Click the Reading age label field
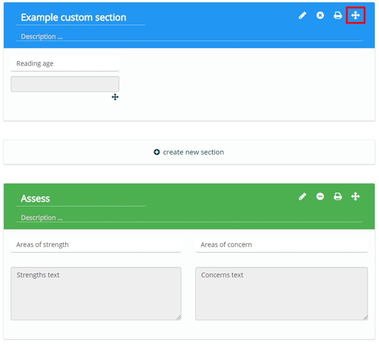This screenshot has width=379, height=345. tap(65, 64)
